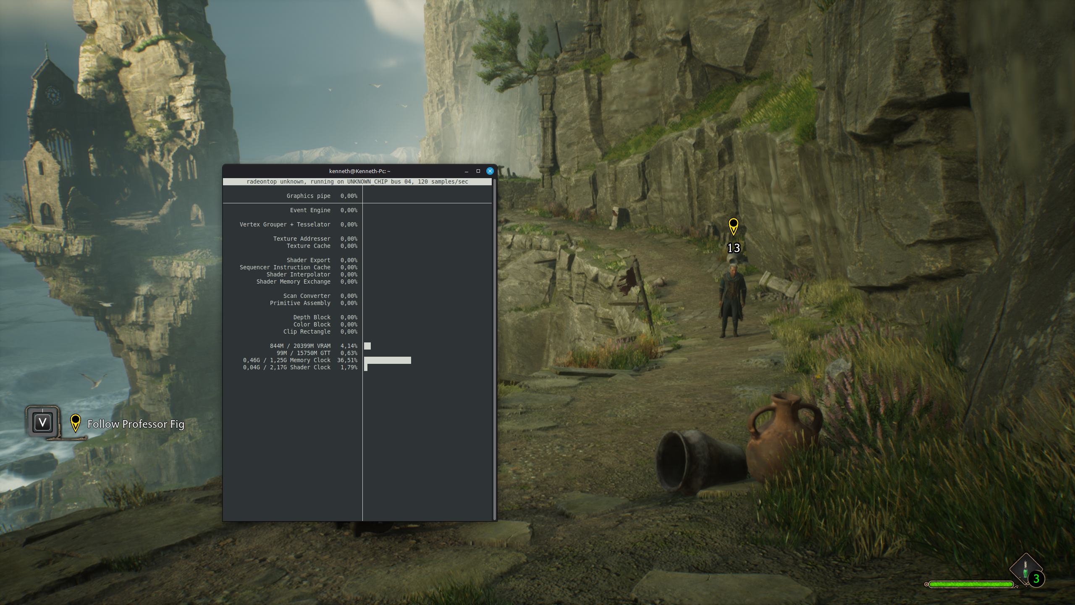This screenshot has width=1075, height=605.
Task: Click the green potion count number 3
Action: pos(1036,579)
